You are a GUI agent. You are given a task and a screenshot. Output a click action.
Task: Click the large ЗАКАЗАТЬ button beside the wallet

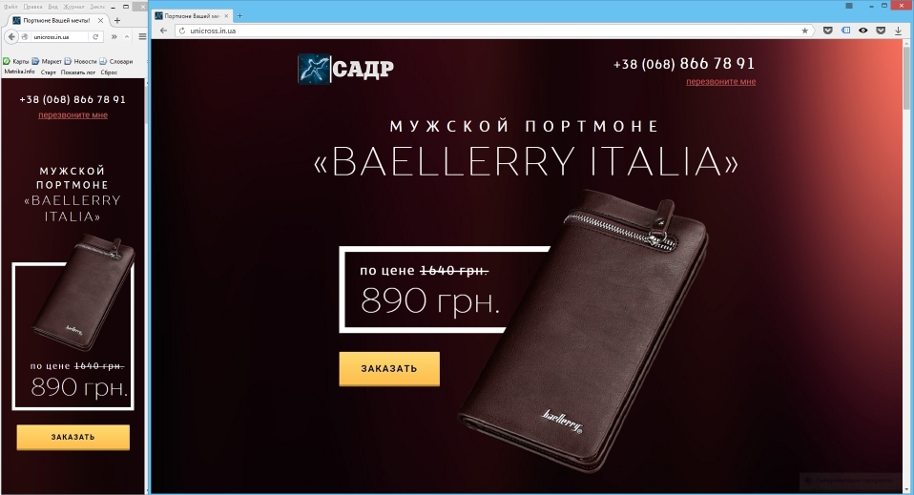[x=389, y=368]
